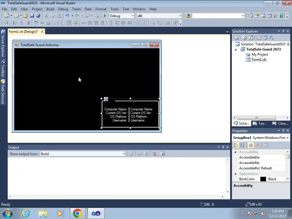Click the Find in Files icon

click(x=188, y=16)
